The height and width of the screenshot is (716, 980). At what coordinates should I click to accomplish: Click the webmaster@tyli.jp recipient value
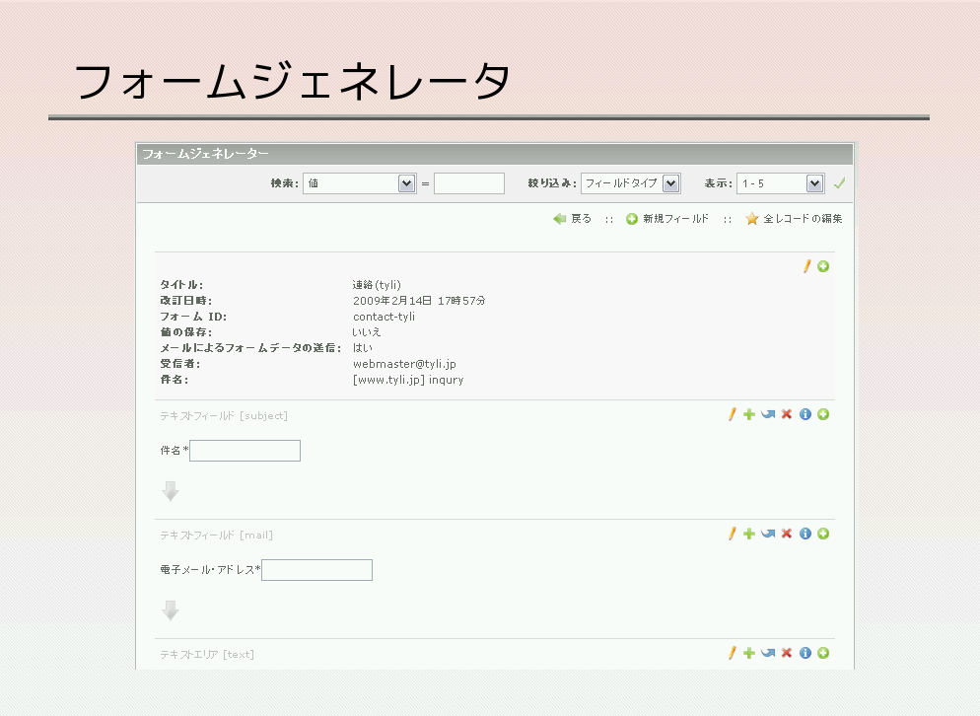(x=404, y=364)
